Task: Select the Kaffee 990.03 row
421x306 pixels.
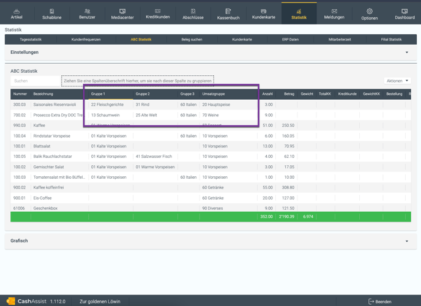Action: click(x=210, y=125)
